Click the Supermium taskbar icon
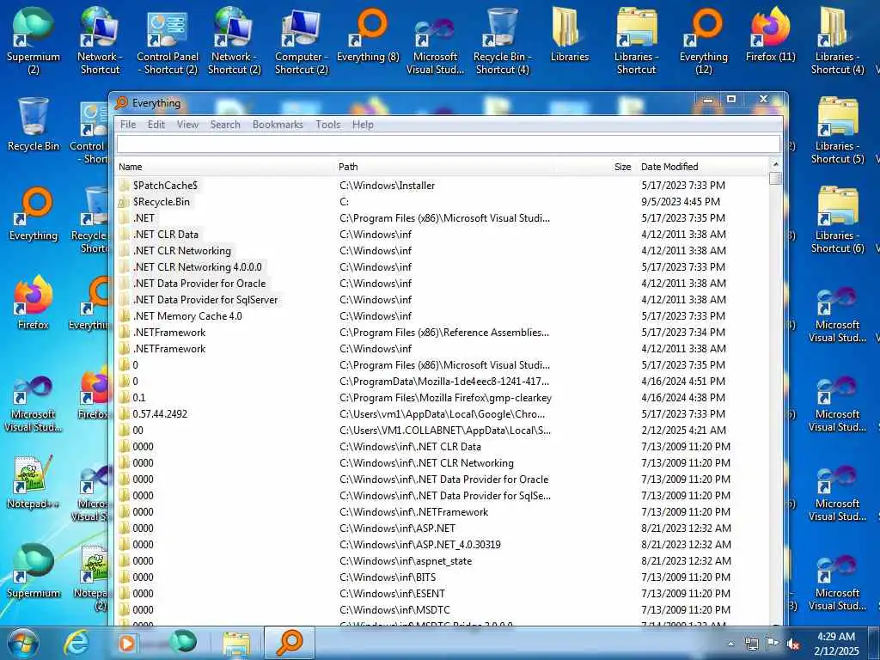The width and height of the screenshot is (880, 660). tap(183, 642)
